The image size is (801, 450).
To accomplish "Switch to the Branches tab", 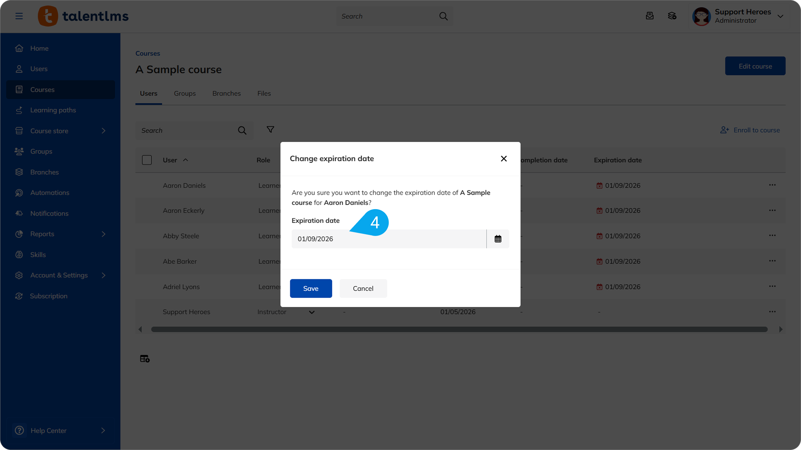I will point(226,93).
